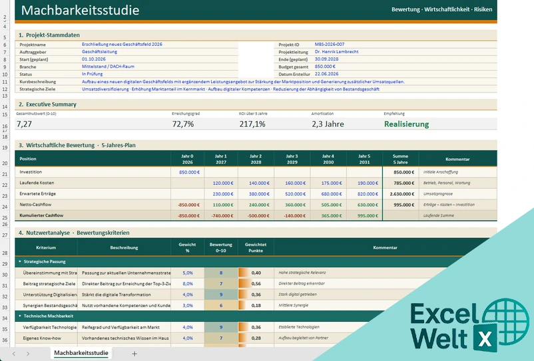Viewport: 534px width, 361px height.
Task: Select description Stärkt die digitale Transformation
Action: (125, 295)
